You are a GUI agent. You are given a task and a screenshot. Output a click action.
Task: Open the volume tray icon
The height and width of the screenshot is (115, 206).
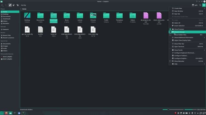pyautogui.click(x=184, y=113)
